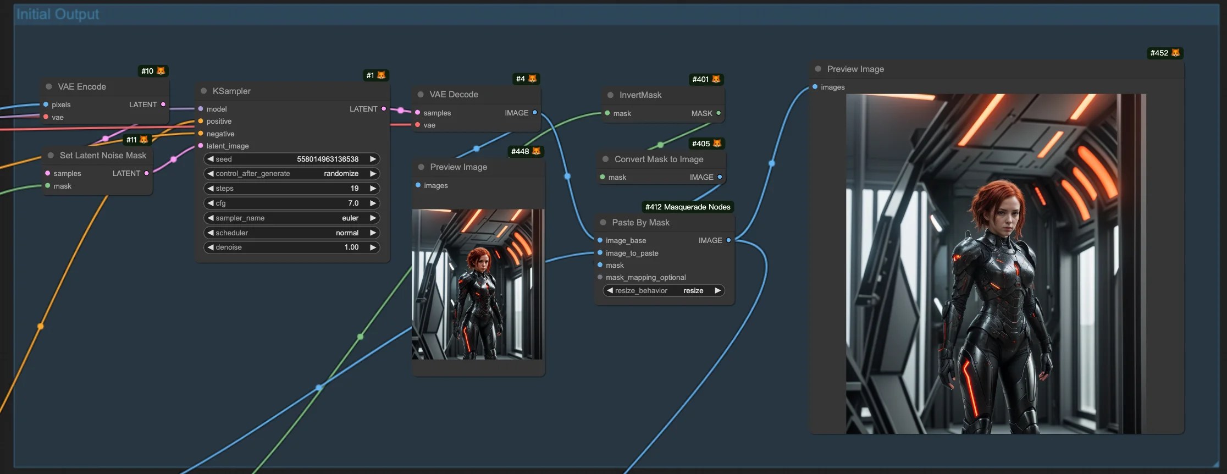
Task: Click the fox badge icon on node #401
Action: [716, 79]
